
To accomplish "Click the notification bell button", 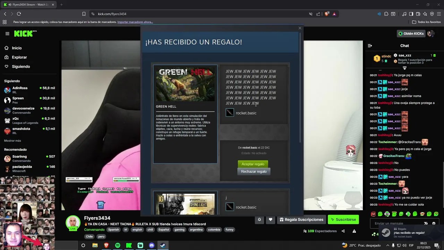I will (259, 219).
